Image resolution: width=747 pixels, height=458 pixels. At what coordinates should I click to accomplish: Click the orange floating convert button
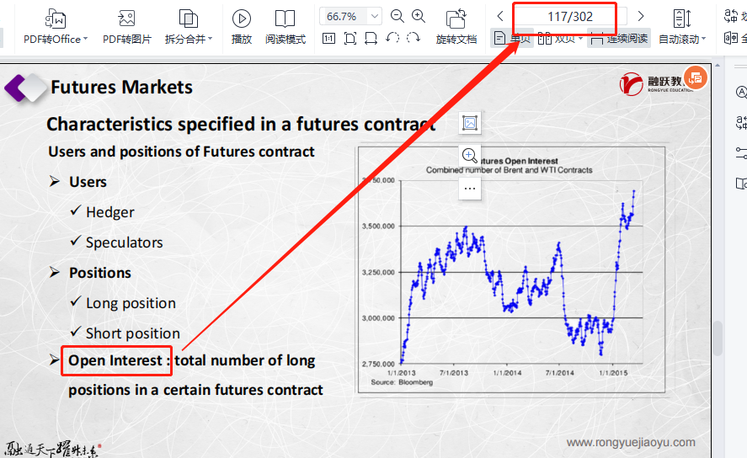(696, 77)
